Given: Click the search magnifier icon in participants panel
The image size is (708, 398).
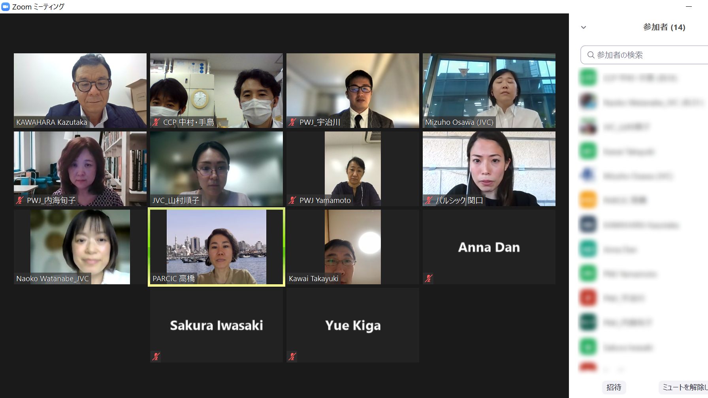Looking at the screenshot, I should (591, 55).
